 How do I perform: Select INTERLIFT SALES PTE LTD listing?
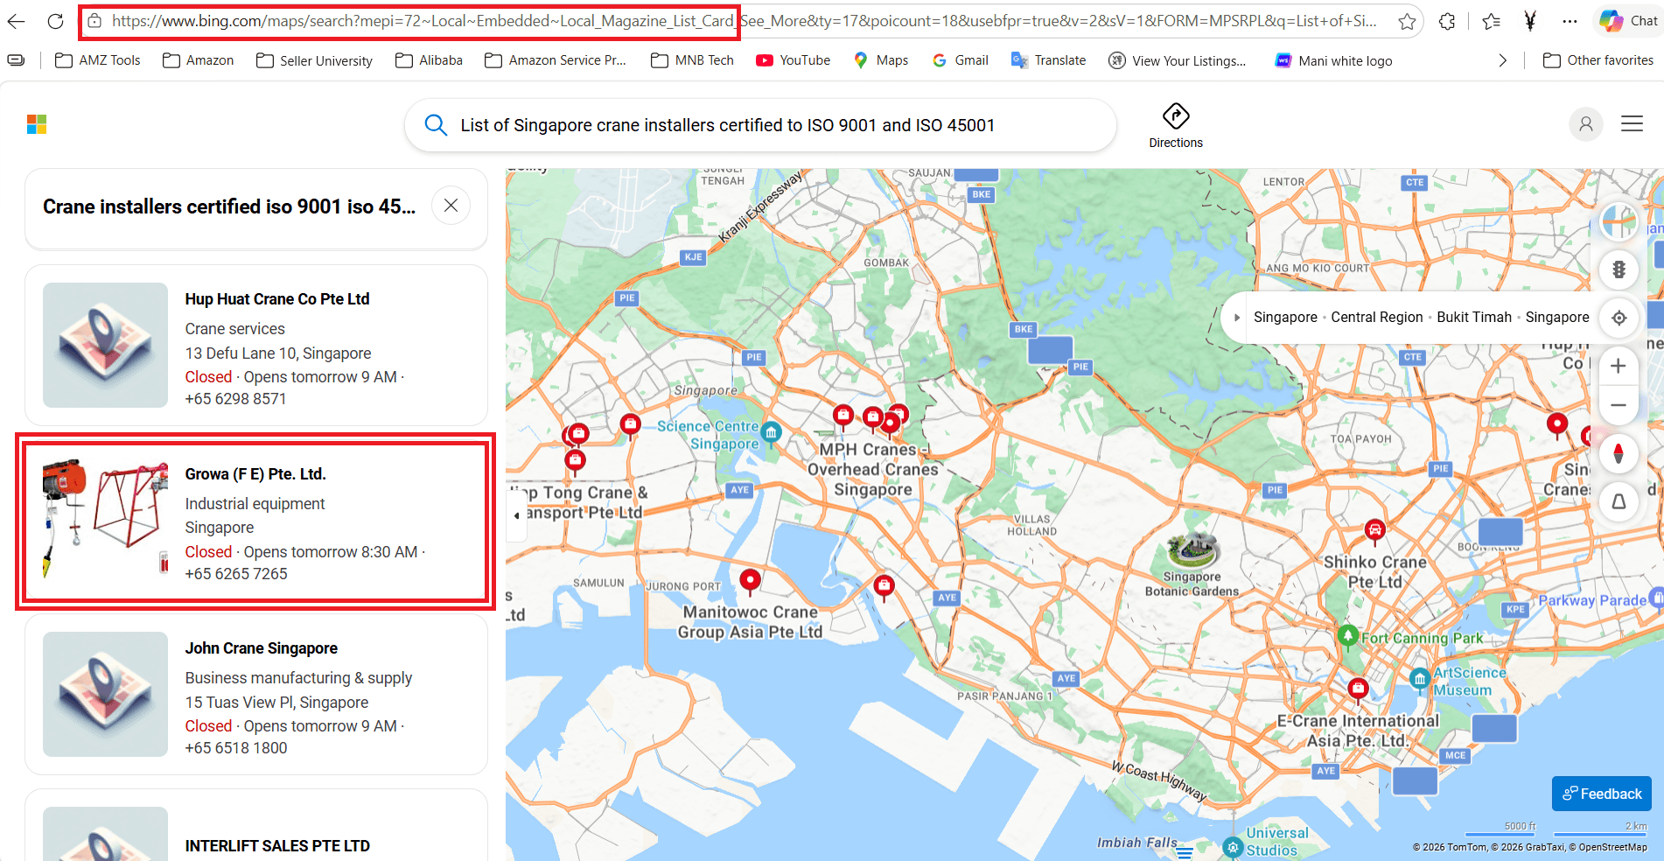(x=256, y=825)
